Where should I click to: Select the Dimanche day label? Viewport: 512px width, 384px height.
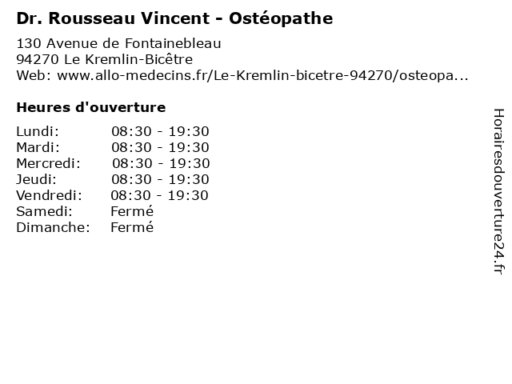54,227
